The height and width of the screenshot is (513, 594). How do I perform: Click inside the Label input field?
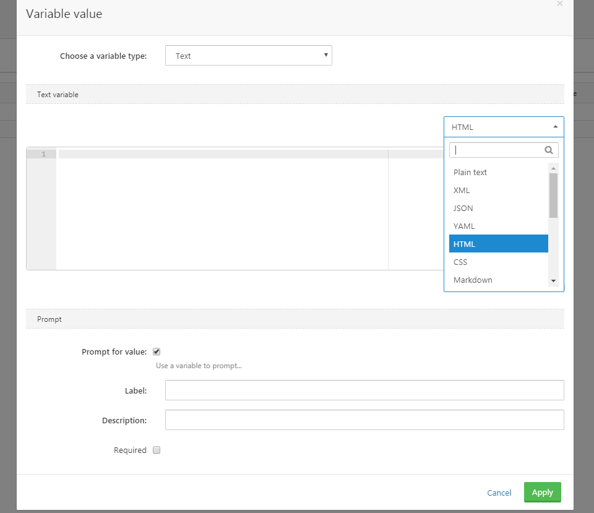[x=364, y=390]
